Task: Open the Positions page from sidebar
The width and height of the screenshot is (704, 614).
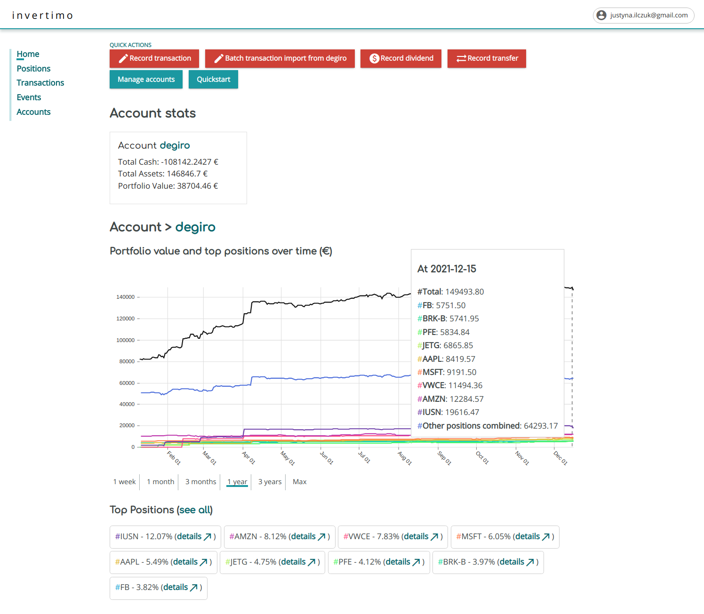Action: click(x=33, y=69)
